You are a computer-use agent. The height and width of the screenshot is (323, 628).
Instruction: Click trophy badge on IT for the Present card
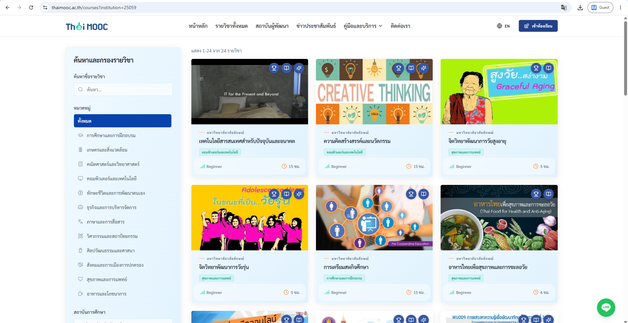[x=274, y=68]
